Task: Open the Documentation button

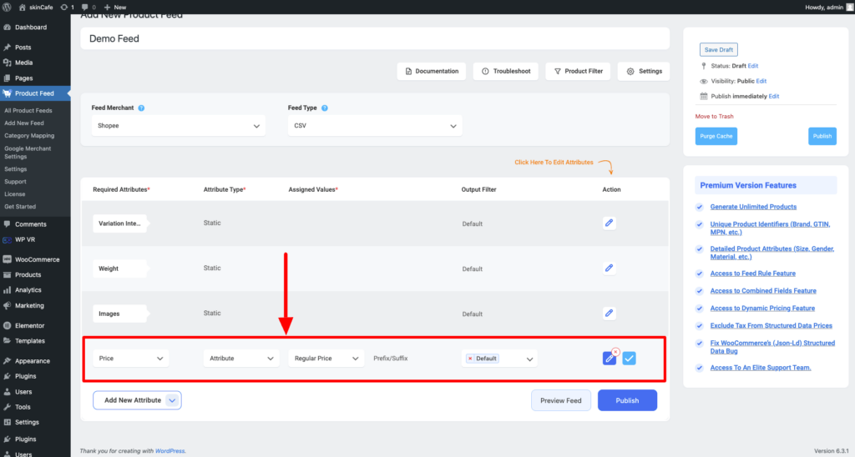Action: (x=432, y=72)
